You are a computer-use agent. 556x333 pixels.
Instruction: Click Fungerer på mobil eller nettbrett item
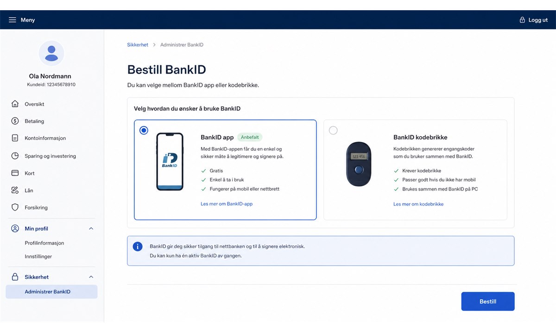pos(245,189)
